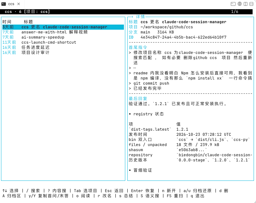The height and width of the screenshot is (203, 256).
Task: Click the "↑↓ 选择" shortcut hint
Action: pos(11,191)
